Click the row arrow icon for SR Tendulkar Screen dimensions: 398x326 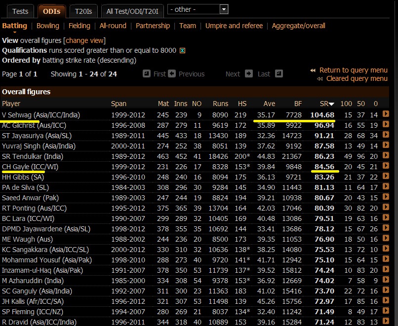click(x=386, y=156)
